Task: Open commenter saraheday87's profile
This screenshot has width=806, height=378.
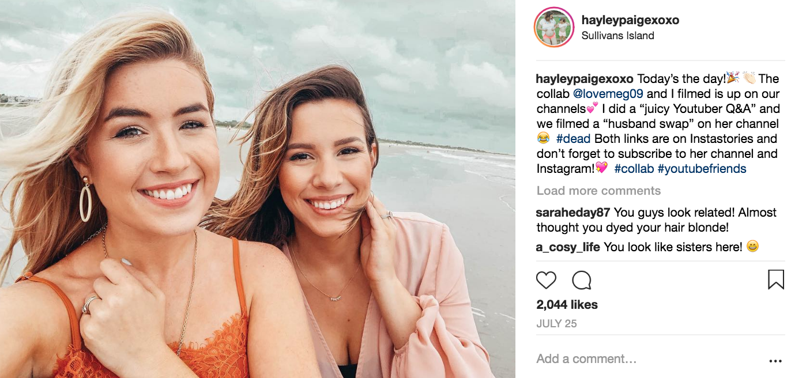Action: click(573, 213)
